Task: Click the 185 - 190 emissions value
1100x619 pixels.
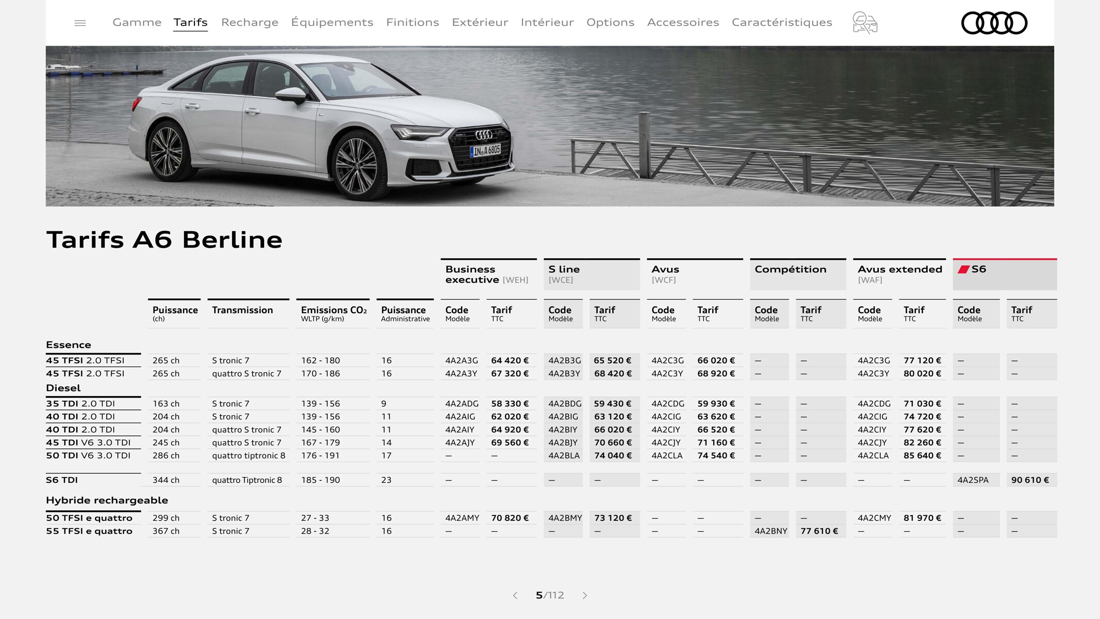Action: point(320,480)
